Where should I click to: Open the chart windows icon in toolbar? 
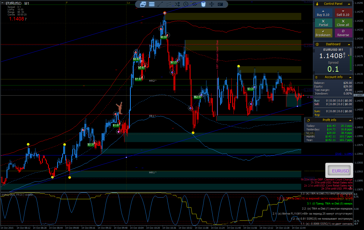click(143, 4)
